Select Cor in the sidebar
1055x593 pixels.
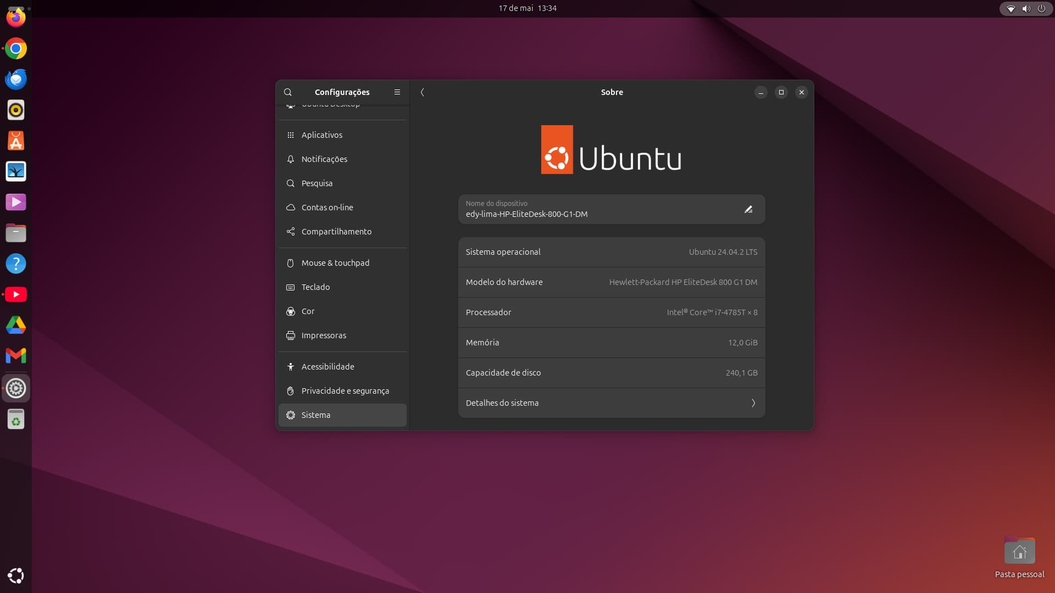click(x=342, y=311)
